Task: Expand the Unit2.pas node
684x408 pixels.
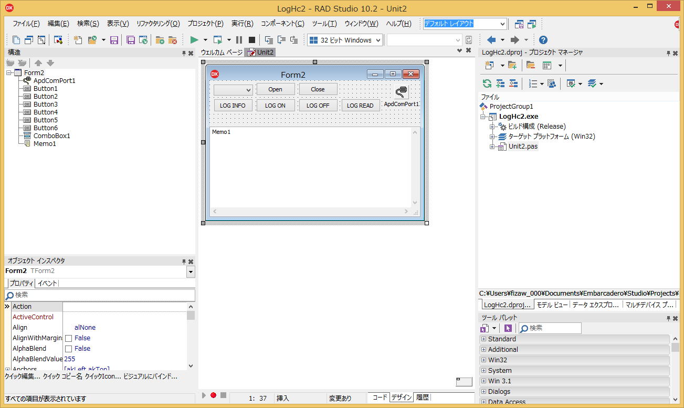Action: point(492,147)
